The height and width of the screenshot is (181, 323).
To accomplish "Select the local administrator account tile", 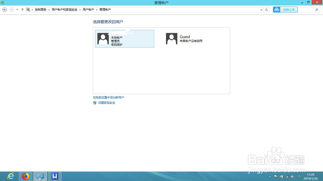I will pos(124,39).
